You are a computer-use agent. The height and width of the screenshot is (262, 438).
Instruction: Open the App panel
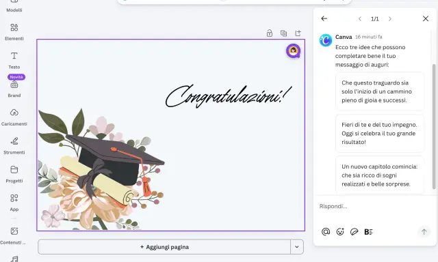14,203
